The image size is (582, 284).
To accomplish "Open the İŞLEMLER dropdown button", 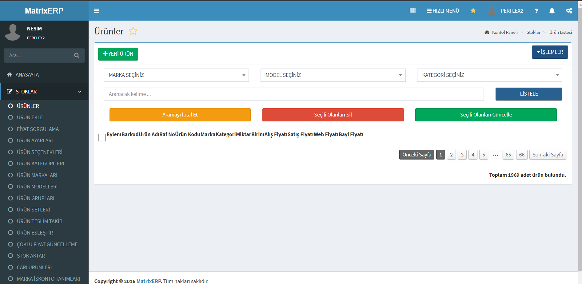I will (550, 52).
